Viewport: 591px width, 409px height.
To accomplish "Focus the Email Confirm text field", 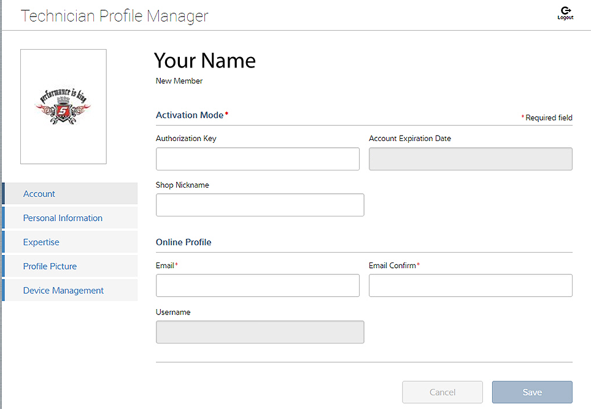I will tap(470, 286).
